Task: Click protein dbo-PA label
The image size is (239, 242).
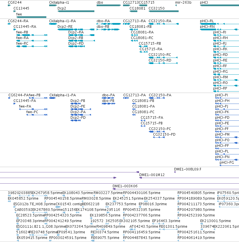Action: coord(108,95)
